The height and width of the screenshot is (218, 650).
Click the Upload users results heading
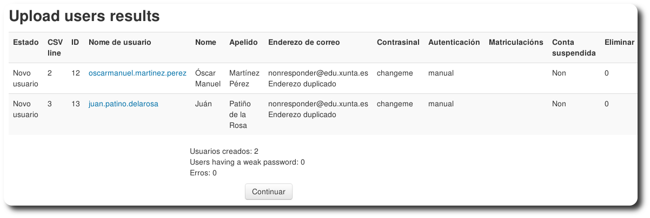(x=84, y=17)
